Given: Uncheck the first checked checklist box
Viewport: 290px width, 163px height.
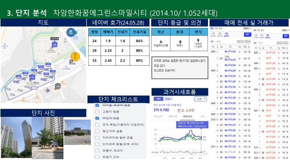Looking at the screenshot, I should point(97,105).
